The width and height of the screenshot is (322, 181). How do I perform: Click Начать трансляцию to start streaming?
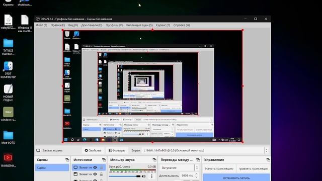(x=219, y=168)
